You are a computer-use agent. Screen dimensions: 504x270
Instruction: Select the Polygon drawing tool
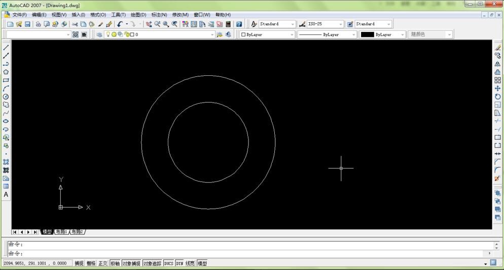click(6, 72)
